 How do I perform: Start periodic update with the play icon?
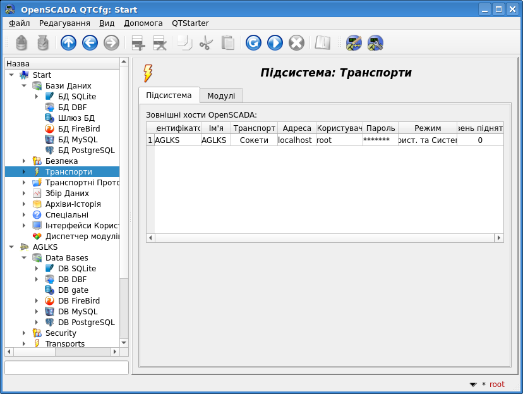pos(275,43)
